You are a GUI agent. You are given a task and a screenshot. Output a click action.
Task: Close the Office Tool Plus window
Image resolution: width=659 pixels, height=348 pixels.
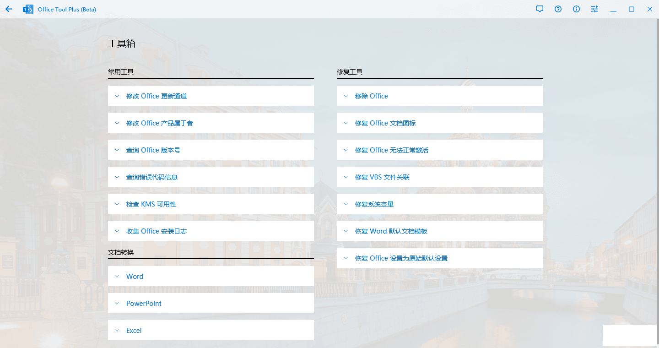[650, 9]
